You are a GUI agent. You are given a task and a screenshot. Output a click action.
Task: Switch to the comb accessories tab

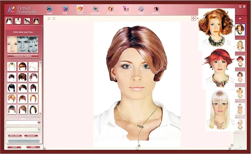point(18,21)
